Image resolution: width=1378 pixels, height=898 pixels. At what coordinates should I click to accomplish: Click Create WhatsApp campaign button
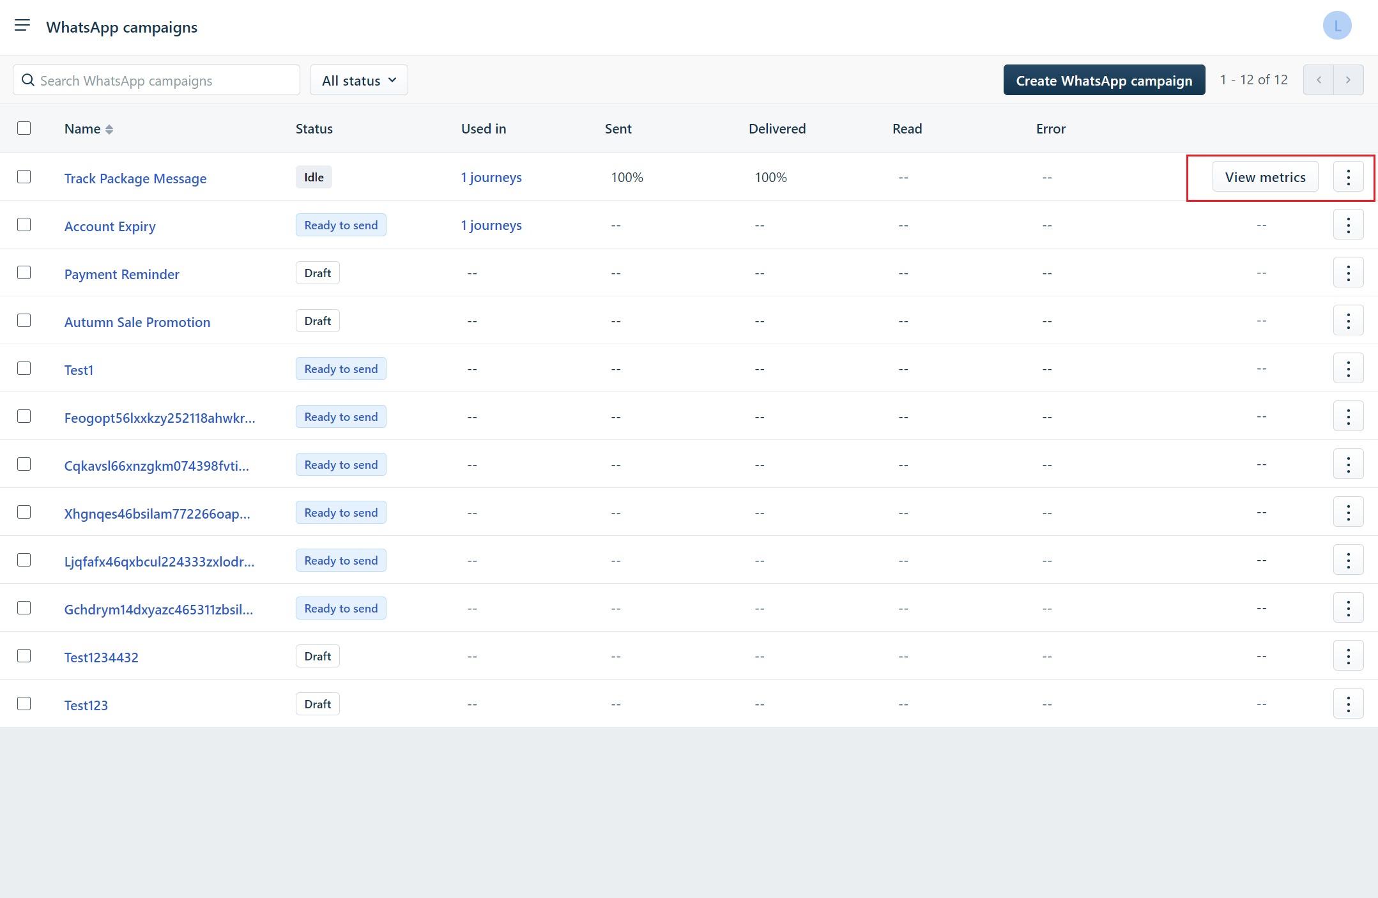pos(1104,80)
